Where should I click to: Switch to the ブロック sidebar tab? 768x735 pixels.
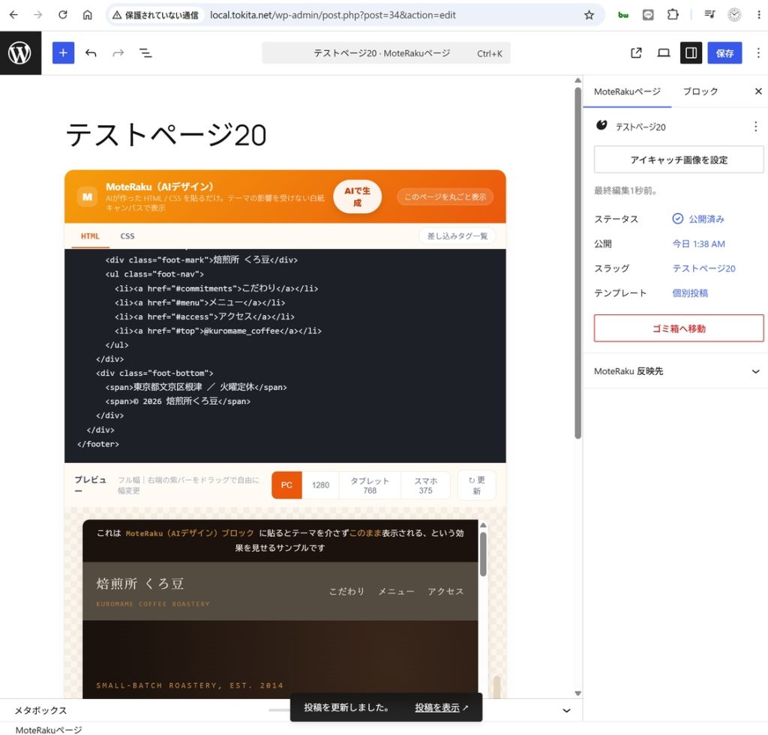pos(700,91)
